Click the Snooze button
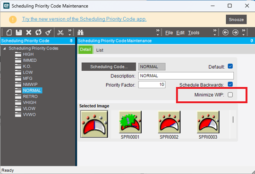The width and height of the screenshot is (255, 174). pyautogui.click(x=236, y=19)
